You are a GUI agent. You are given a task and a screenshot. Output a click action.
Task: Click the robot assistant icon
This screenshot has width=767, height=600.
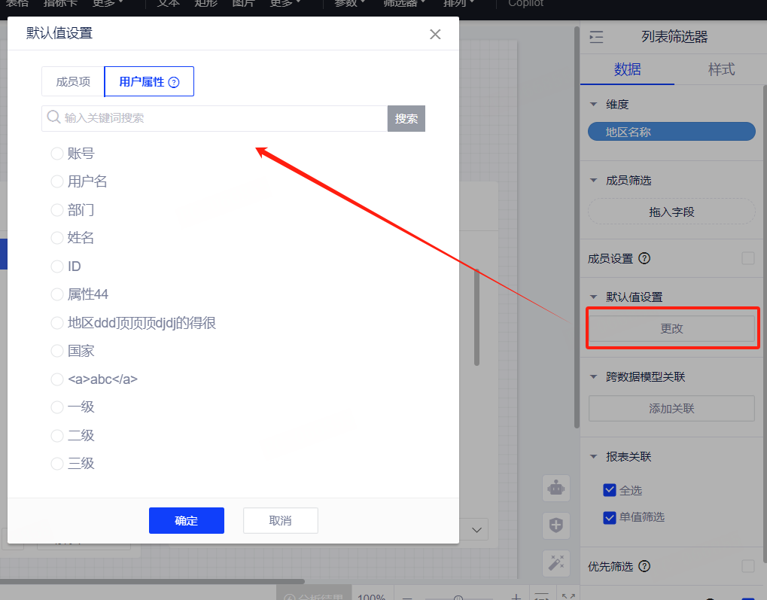pyautogui.click(x=556, y=488)
